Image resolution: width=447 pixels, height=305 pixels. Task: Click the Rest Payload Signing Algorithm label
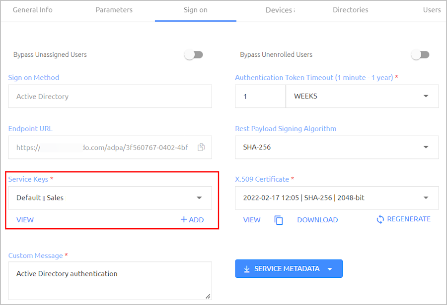coord(286,129)
